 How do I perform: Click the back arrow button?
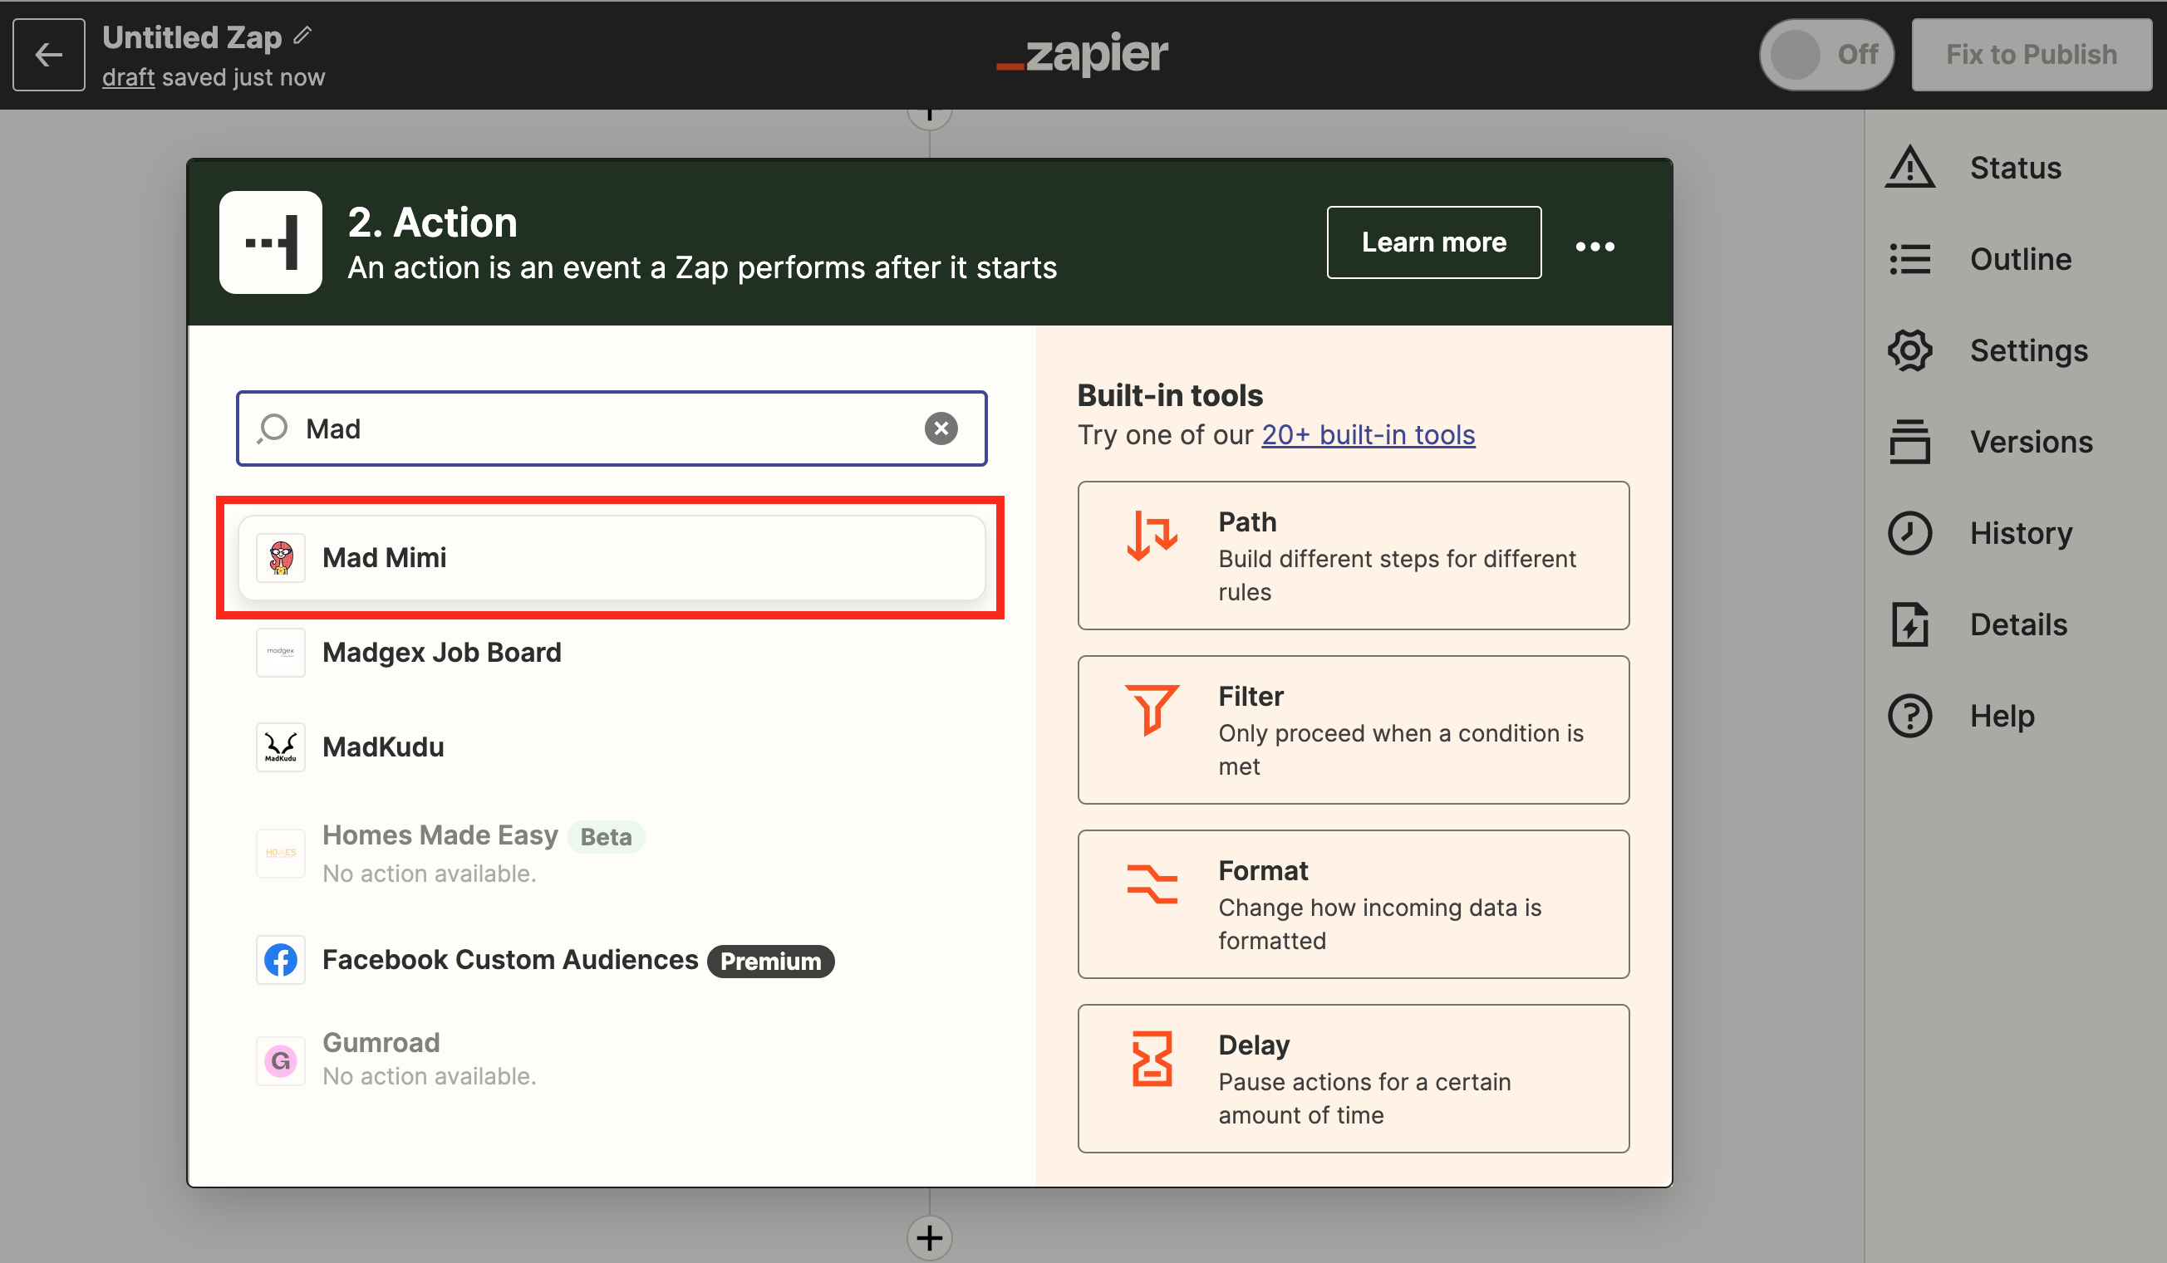tap(49, 54)
